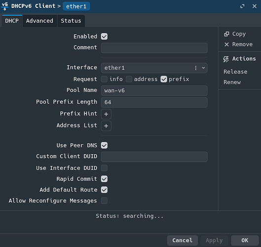The height and width of the screenshot is (247, 261).
Task: Switch to the Advanced tab
Action: [39, 21]
